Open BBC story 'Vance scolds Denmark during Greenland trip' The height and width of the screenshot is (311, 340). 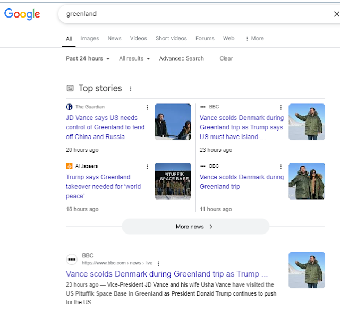pos(242,182)
